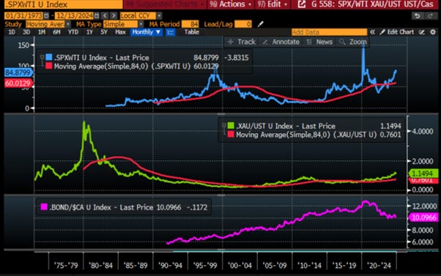Viewport: 441px width, 276px height.
Task: Click the pencil icon beside Lead/Lag
Action: coord(261,24)
